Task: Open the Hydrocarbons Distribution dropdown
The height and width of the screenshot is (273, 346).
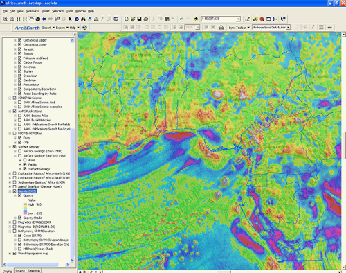Action: (288, 28)
